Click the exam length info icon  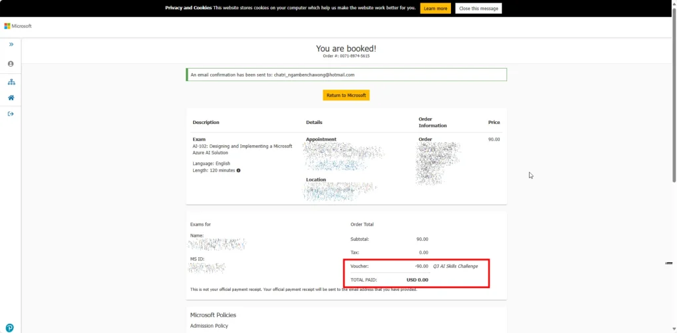coord(238,171)
